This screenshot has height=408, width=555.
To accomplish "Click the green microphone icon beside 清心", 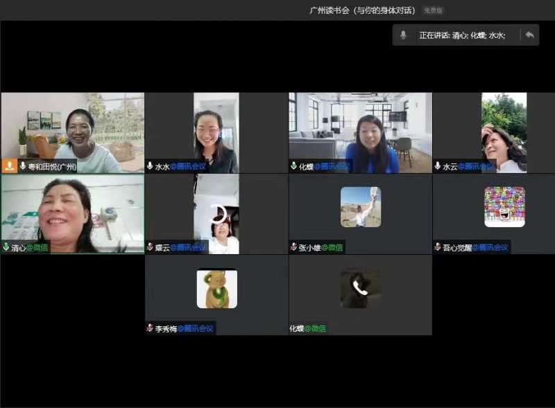I will pos(6,247).
